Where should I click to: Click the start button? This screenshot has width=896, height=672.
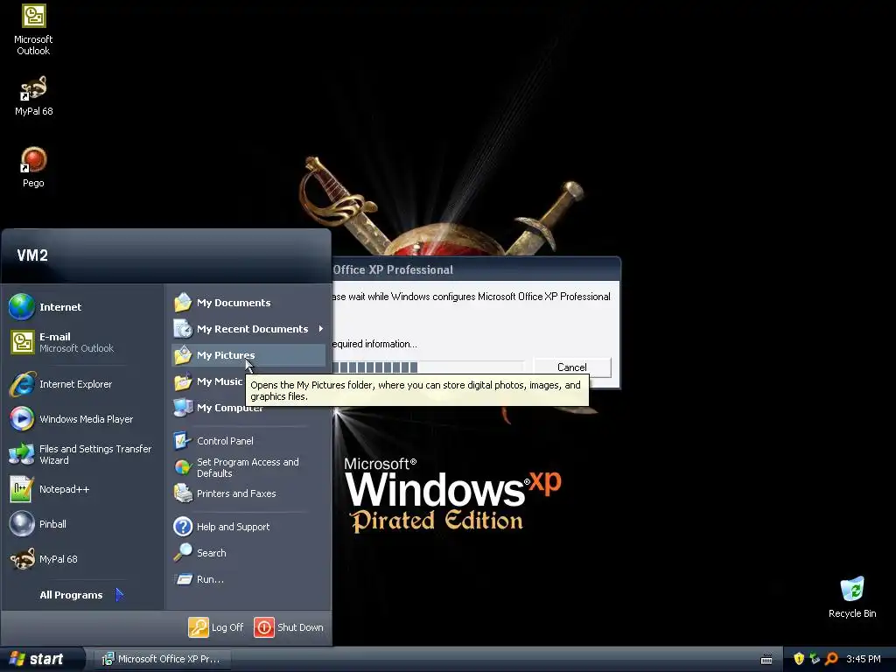pyautogui.click(x=41, y=659)
